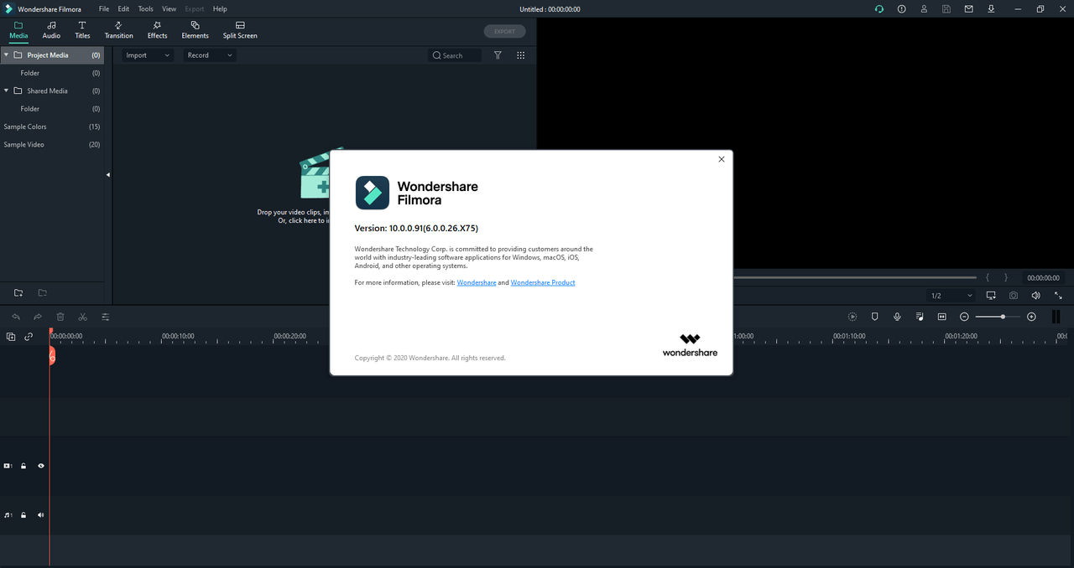This screenshot has width=1074, height=568.
Task: Click the fullscreen preview arrows icon
Action: coord(1058,296)
